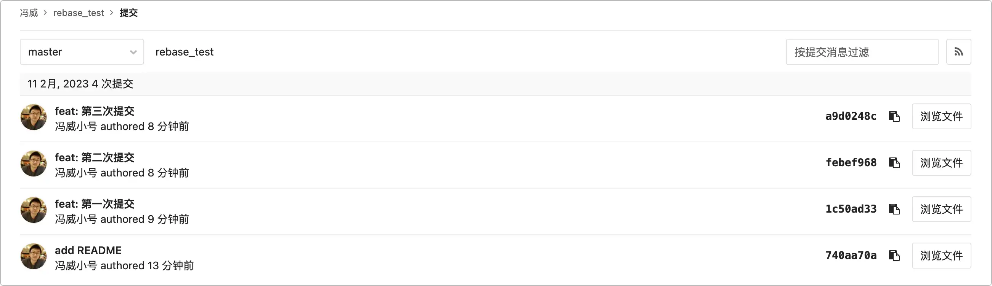
Task: Go to rebase_test project in breadcrumb
Action: point(79,13)
